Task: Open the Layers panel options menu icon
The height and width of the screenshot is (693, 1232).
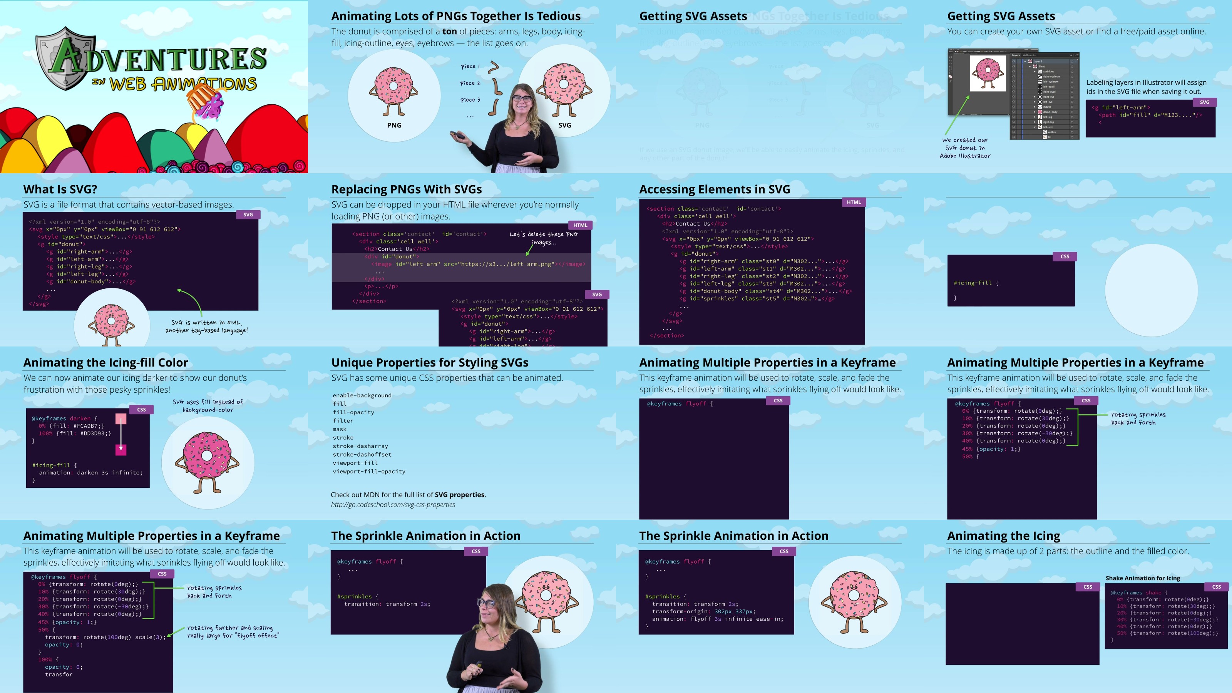Action: 1077,55
